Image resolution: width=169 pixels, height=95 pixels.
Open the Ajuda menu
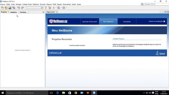tap(79, 4)
